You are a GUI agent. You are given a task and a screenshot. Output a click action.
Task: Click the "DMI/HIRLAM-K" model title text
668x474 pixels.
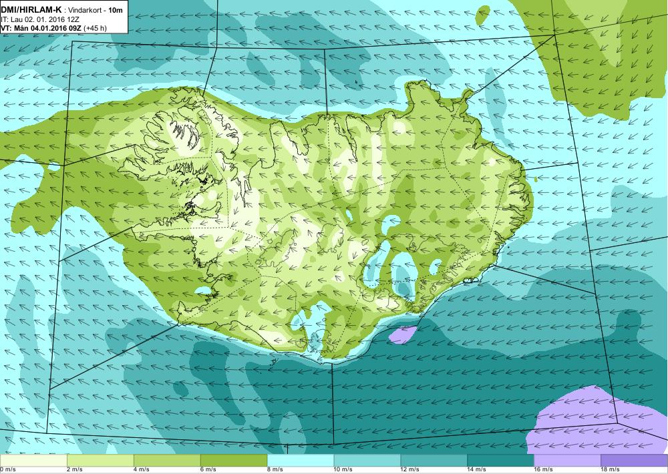(31, 10)
